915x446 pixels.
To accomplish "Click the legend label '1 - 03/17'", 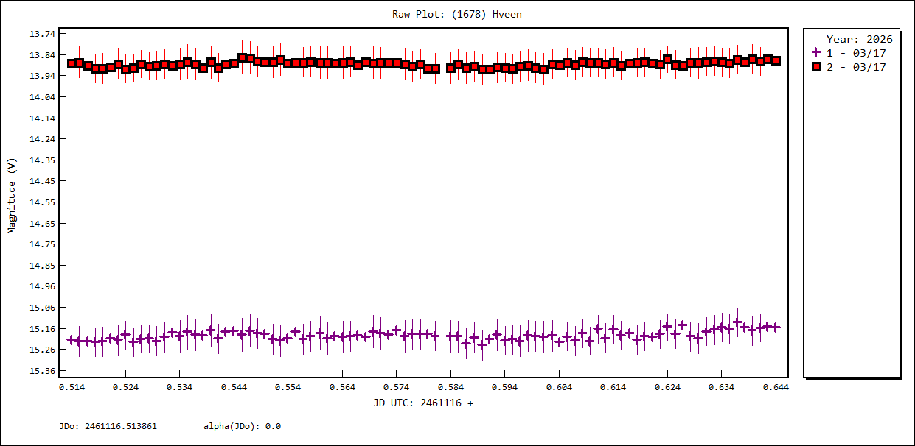I will (x=856, y=53).
